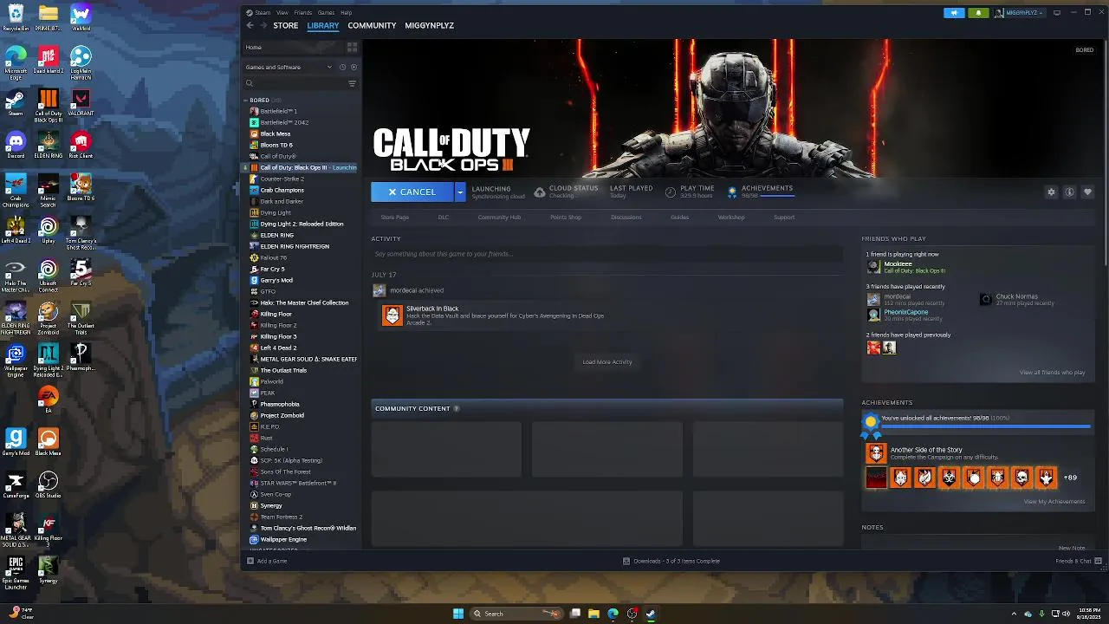Open game settings gear icon

(x=1051, y=192)
